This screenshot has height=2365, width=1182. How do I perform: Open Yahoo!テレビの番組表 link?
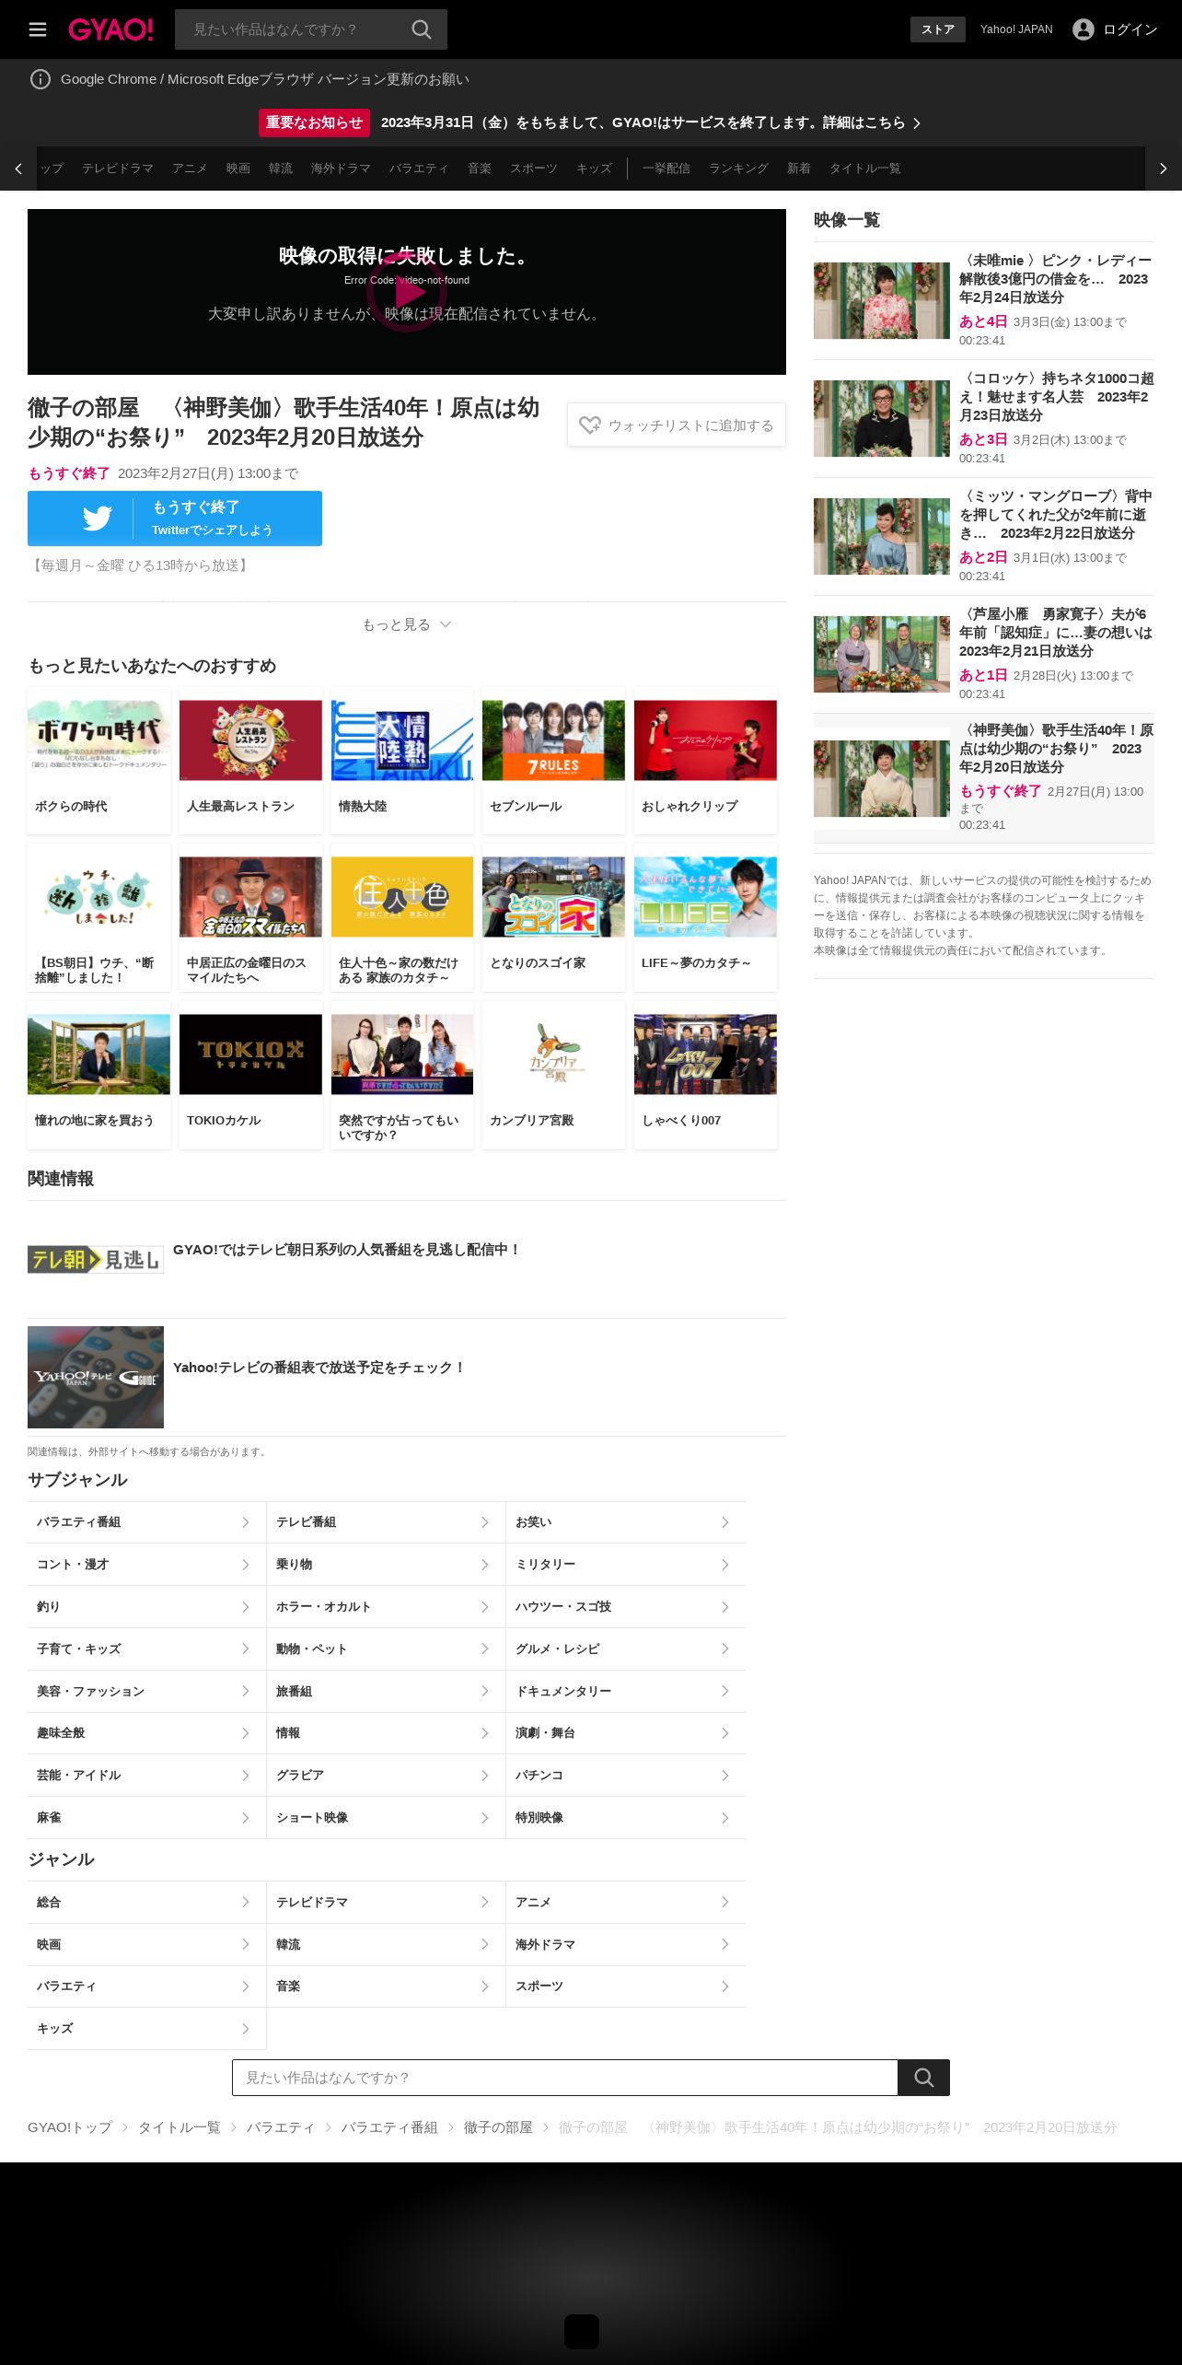pyautogui.click(x=319, y=1368)
